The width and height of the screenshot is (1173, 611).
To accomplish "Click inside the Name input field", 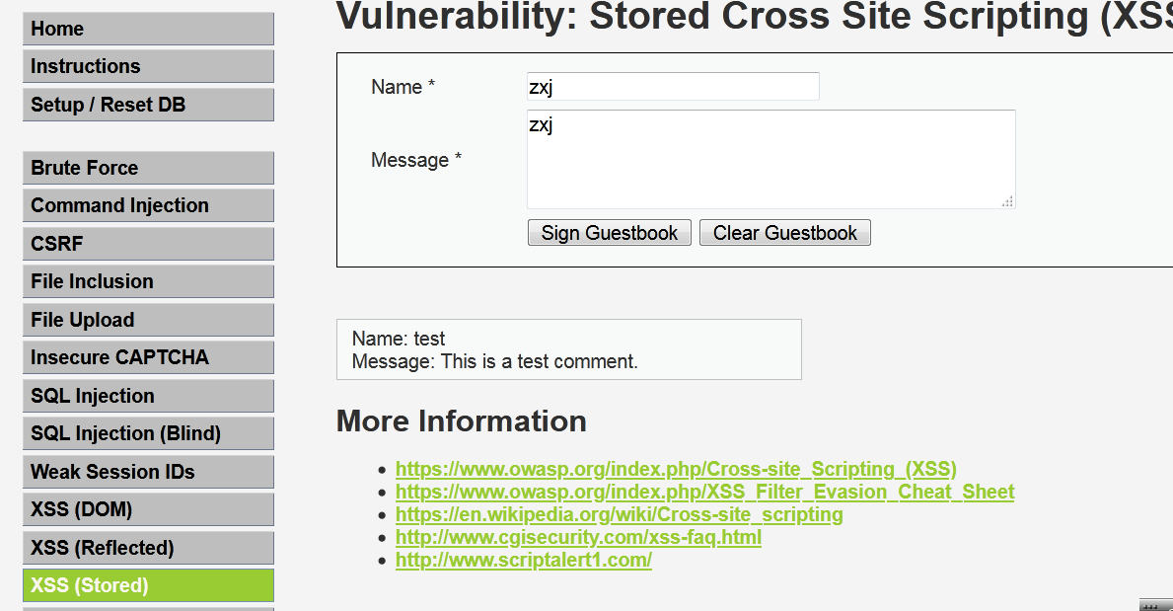I will (673, 86).
